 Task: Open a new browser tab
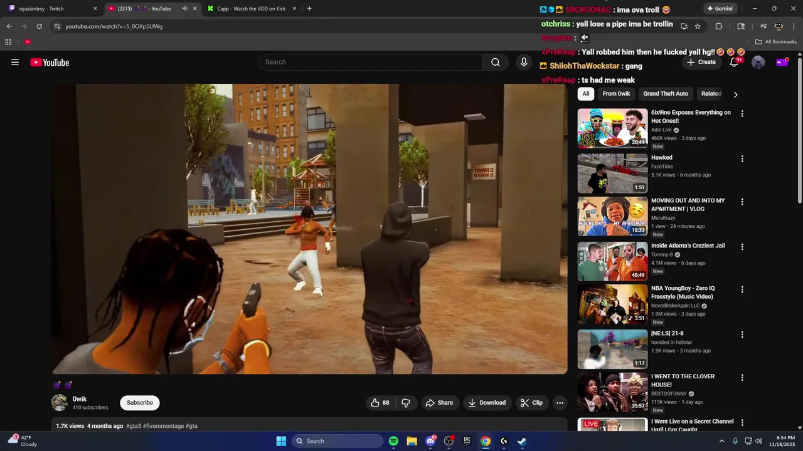tap(309, 9)
